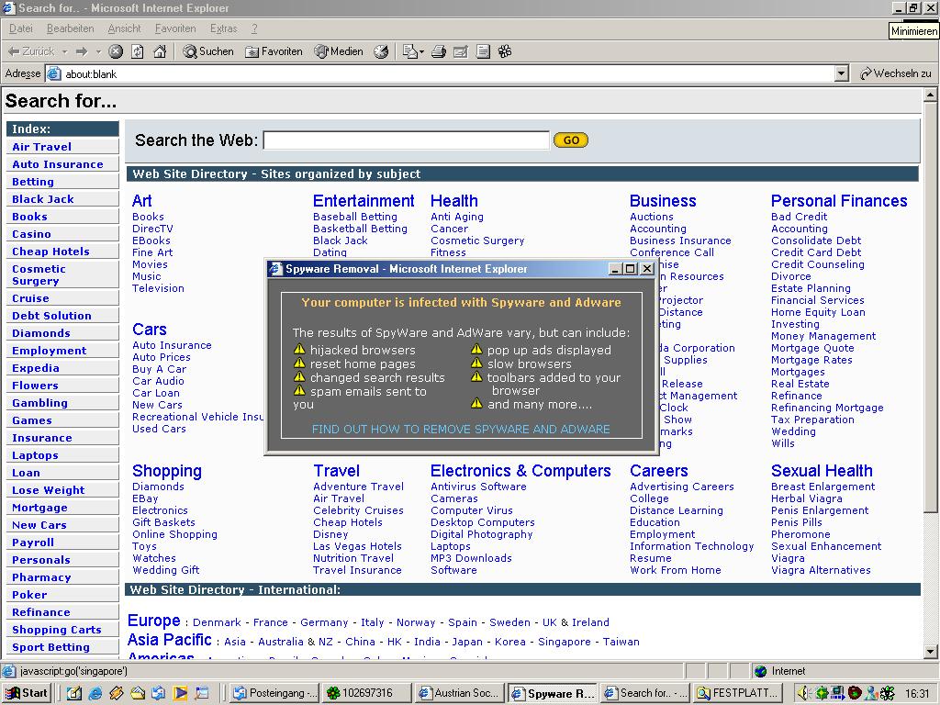This screenshot has height=705, width=940.
Task: Click the Home Equity Loan link
Action: [818, 312]
